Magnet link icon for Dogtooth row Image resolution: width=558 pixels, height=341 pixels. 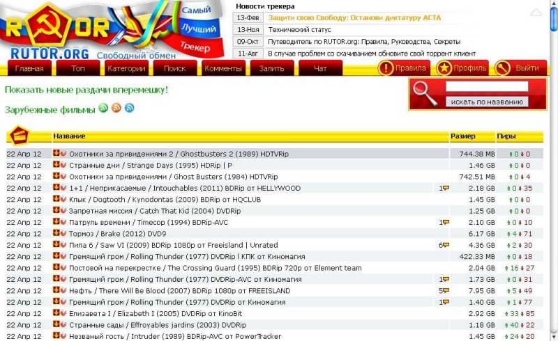[63, 199]
